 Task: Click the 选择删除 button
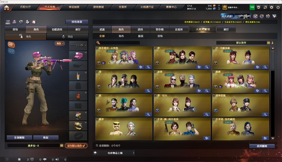pyautogui.click(x=262, y=146)
